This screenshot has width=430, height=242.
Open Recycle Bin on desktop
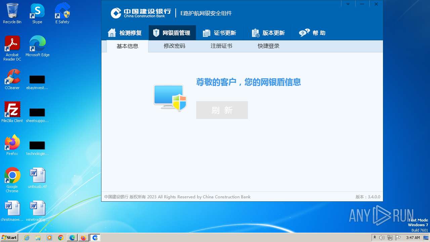click(x=12, y=14)
